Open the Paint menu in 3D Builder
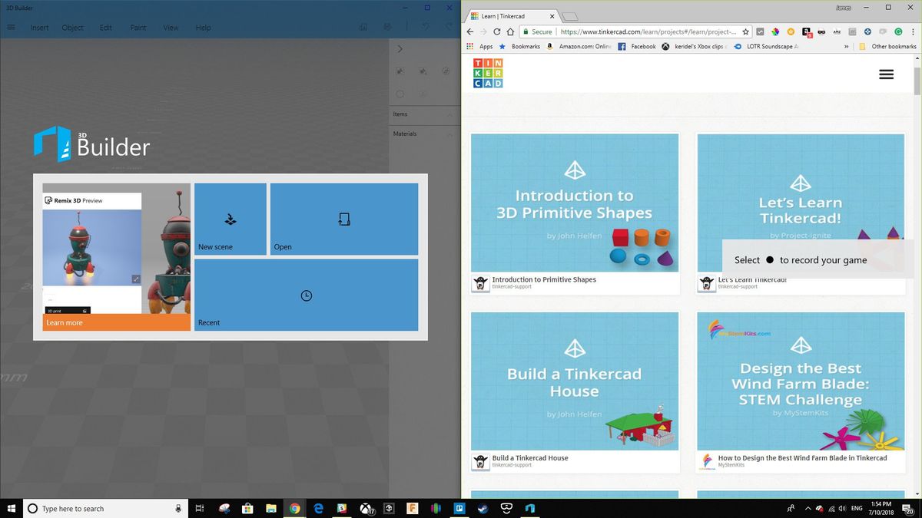Image resolution: width=922 pixels, height=518 pixels. point(138,28)
